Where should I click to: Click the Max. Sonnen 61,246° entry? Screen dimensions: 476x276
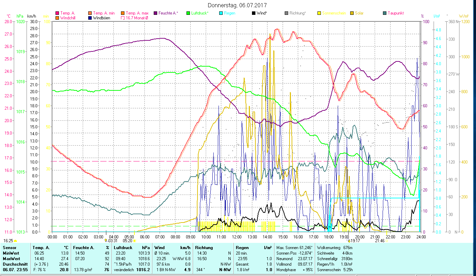point(294,248)
